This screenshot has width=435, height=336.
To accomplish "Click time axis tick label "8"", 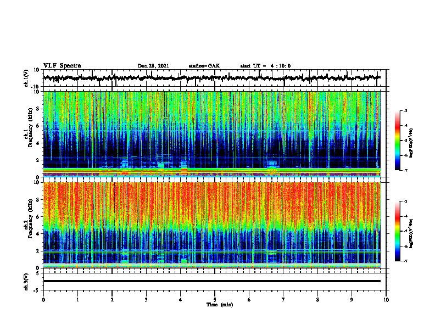I will click(x=317, y=300).
